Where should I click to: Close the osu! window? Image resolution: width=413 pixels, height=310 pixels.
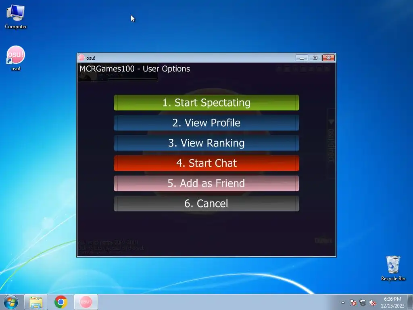click(328, 58)
